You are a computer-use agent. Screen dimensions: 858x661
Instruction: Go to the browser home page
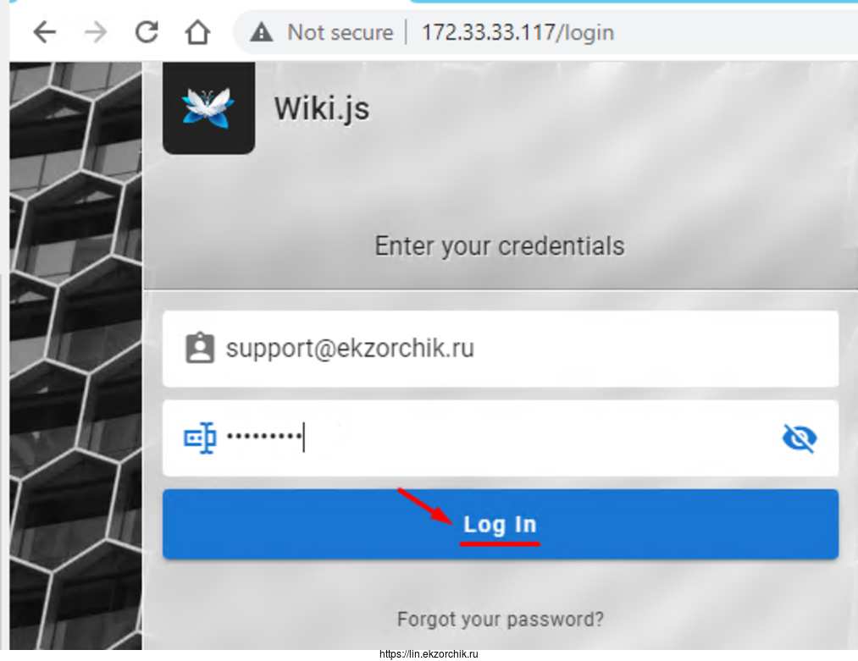[x=197, y=32]
